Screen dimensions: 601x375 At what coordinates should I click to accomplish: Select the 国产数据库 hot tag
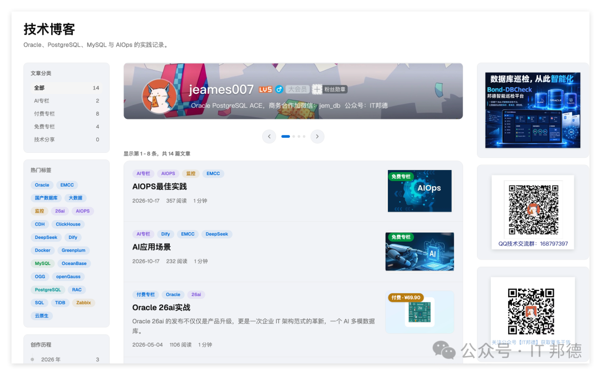point(46,198)
